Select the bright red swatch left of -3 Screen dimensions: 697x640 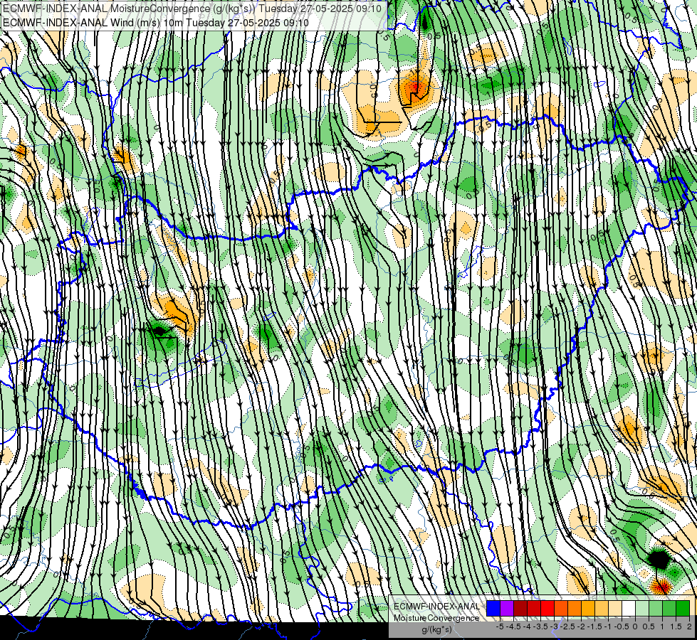[x=547, y=609]
